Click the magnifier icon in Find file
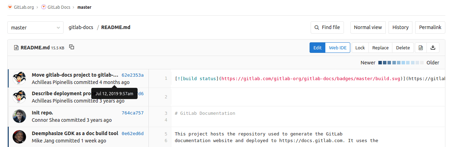The image size is (451, 147). tap(317, 27)
